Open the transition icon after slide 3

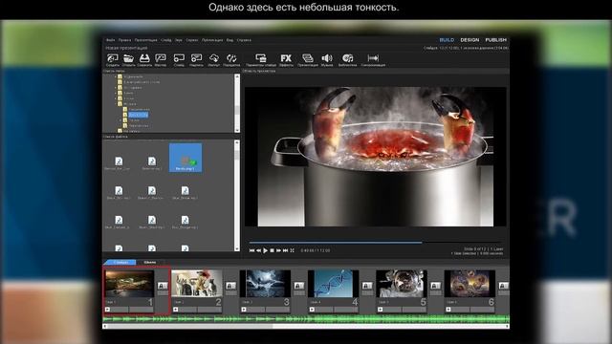click(299, 286)
